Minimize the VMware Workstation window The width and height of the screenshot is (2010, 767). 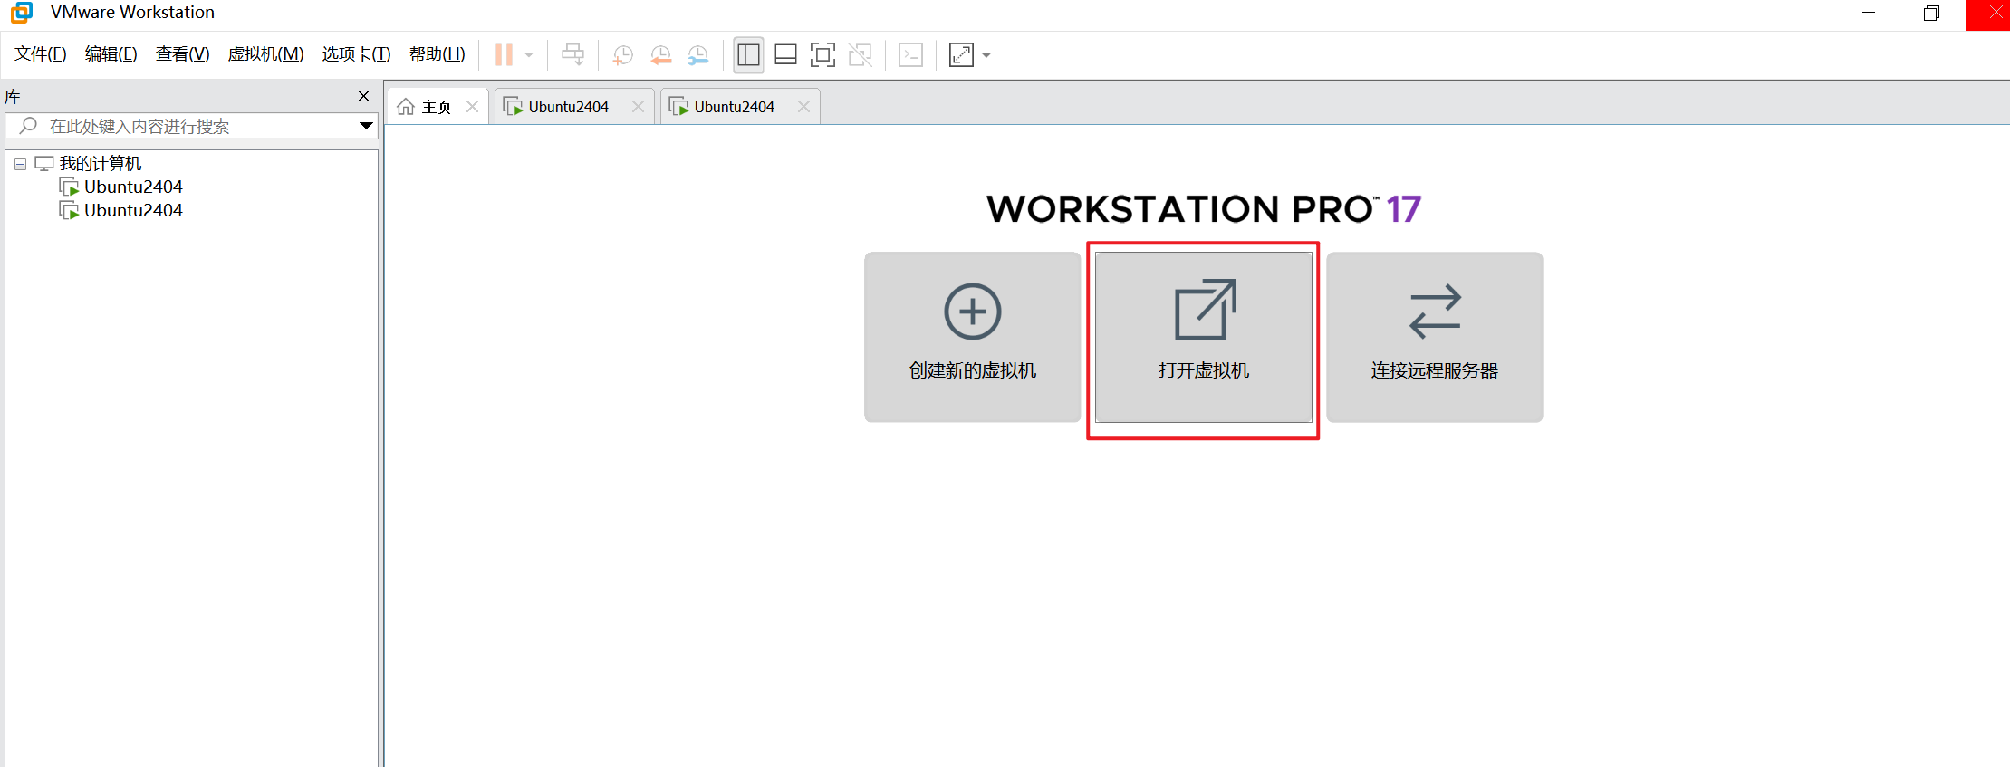(1868, 13)
